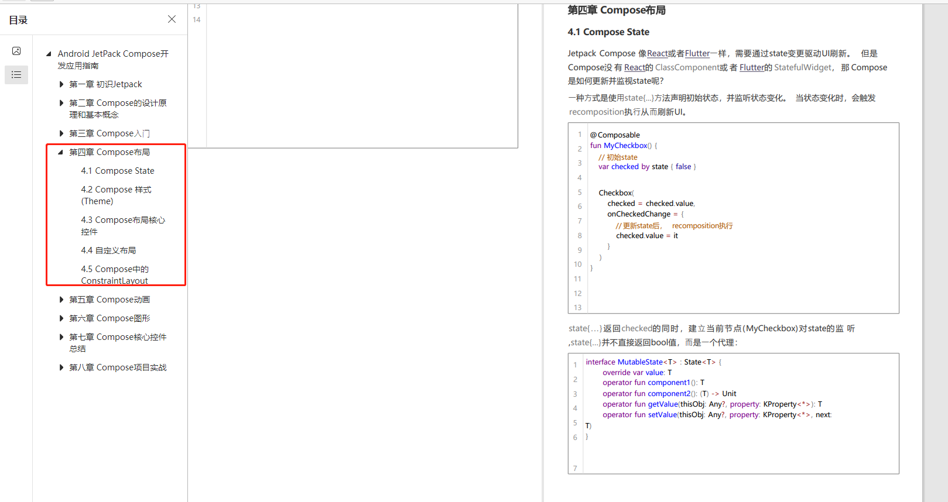Click the 'var checked by state' code line
Screen dimensions: 948x502
click(x=647, y=167)
